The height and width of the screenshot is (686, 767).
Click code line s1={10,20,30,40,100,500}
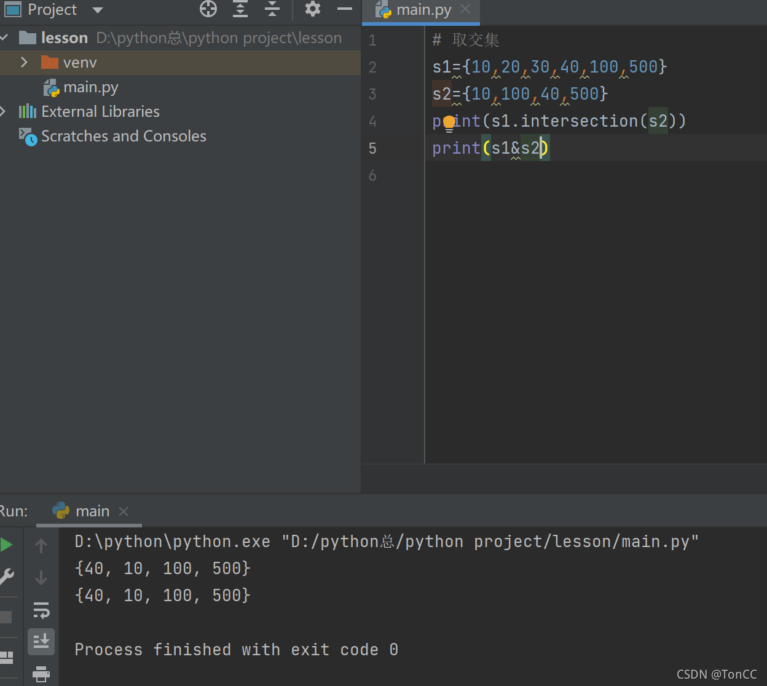(x=549, y=67)
